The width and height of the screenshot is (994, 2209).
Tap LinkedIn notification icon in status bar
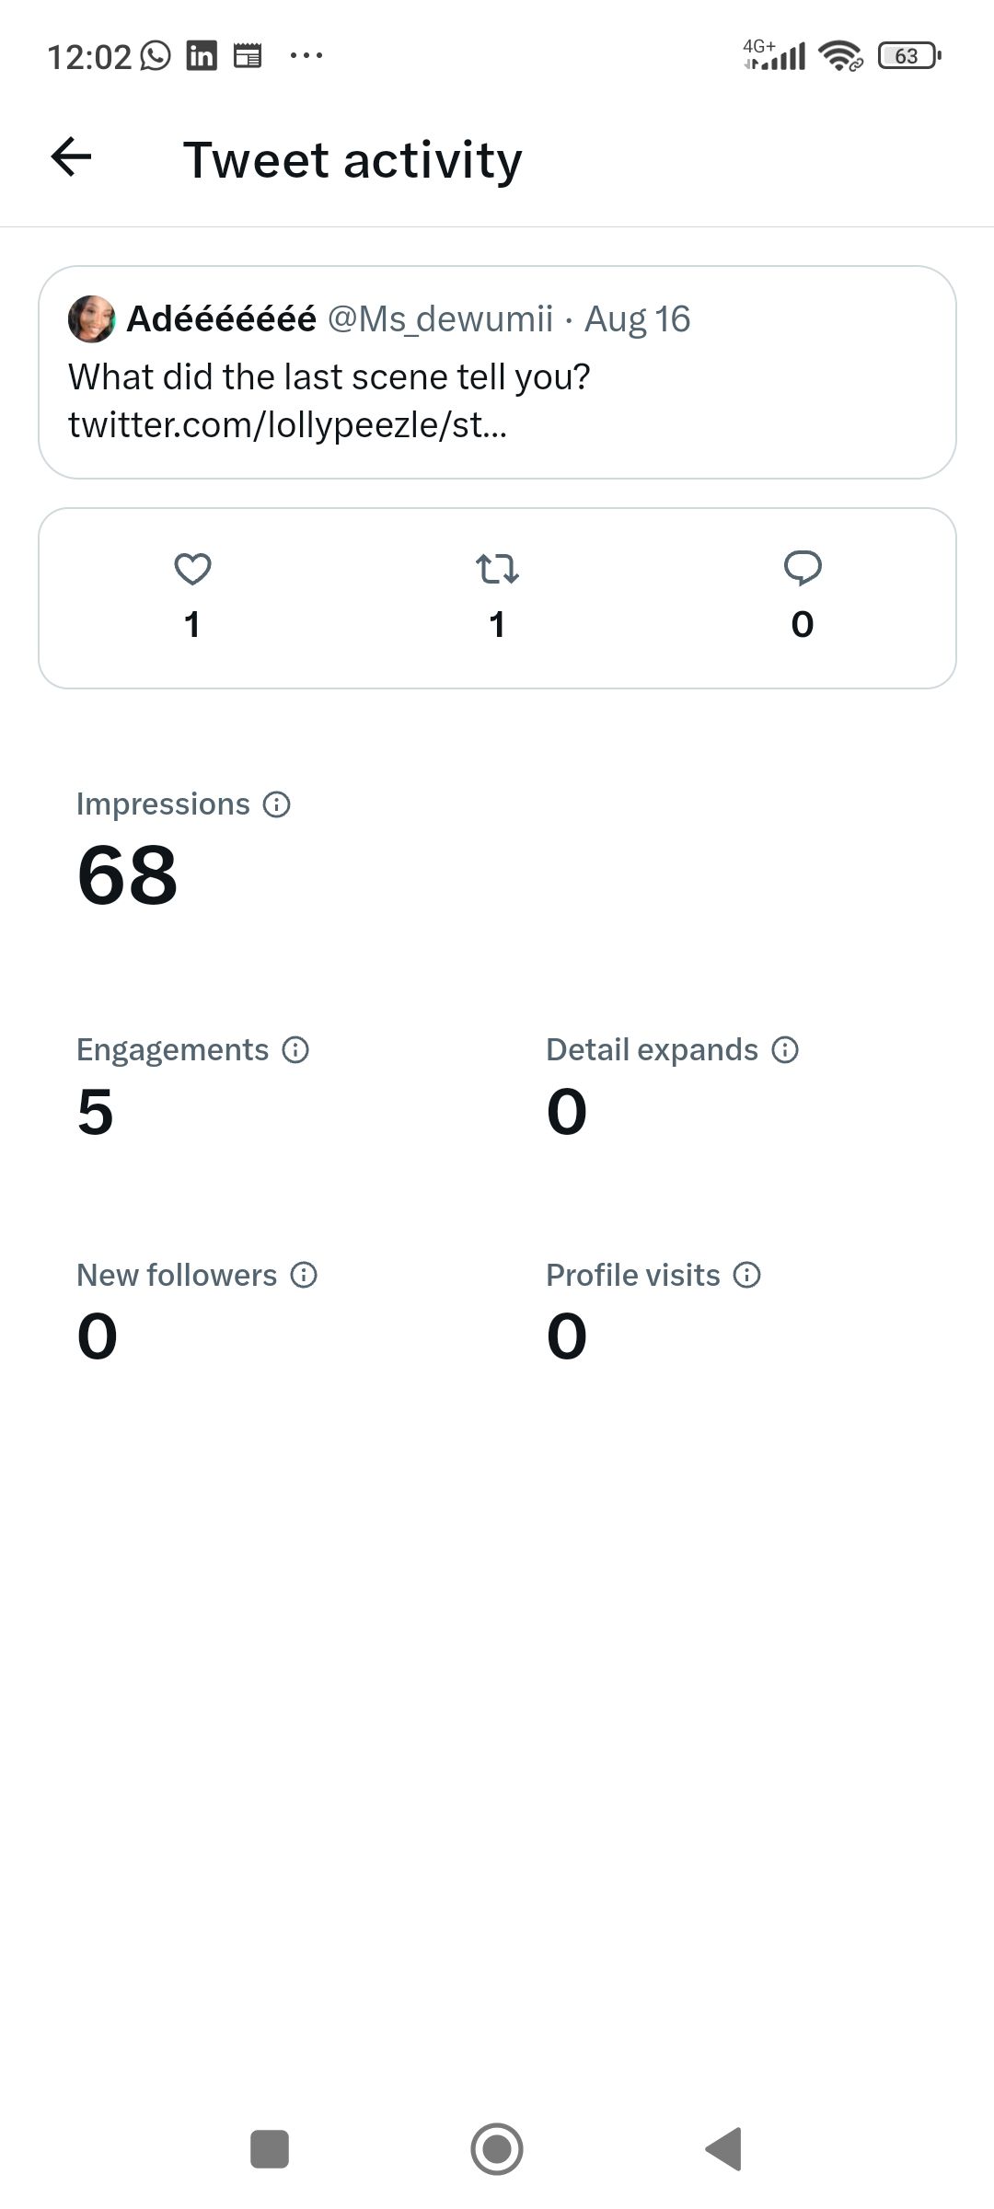(x=202, y=56)
